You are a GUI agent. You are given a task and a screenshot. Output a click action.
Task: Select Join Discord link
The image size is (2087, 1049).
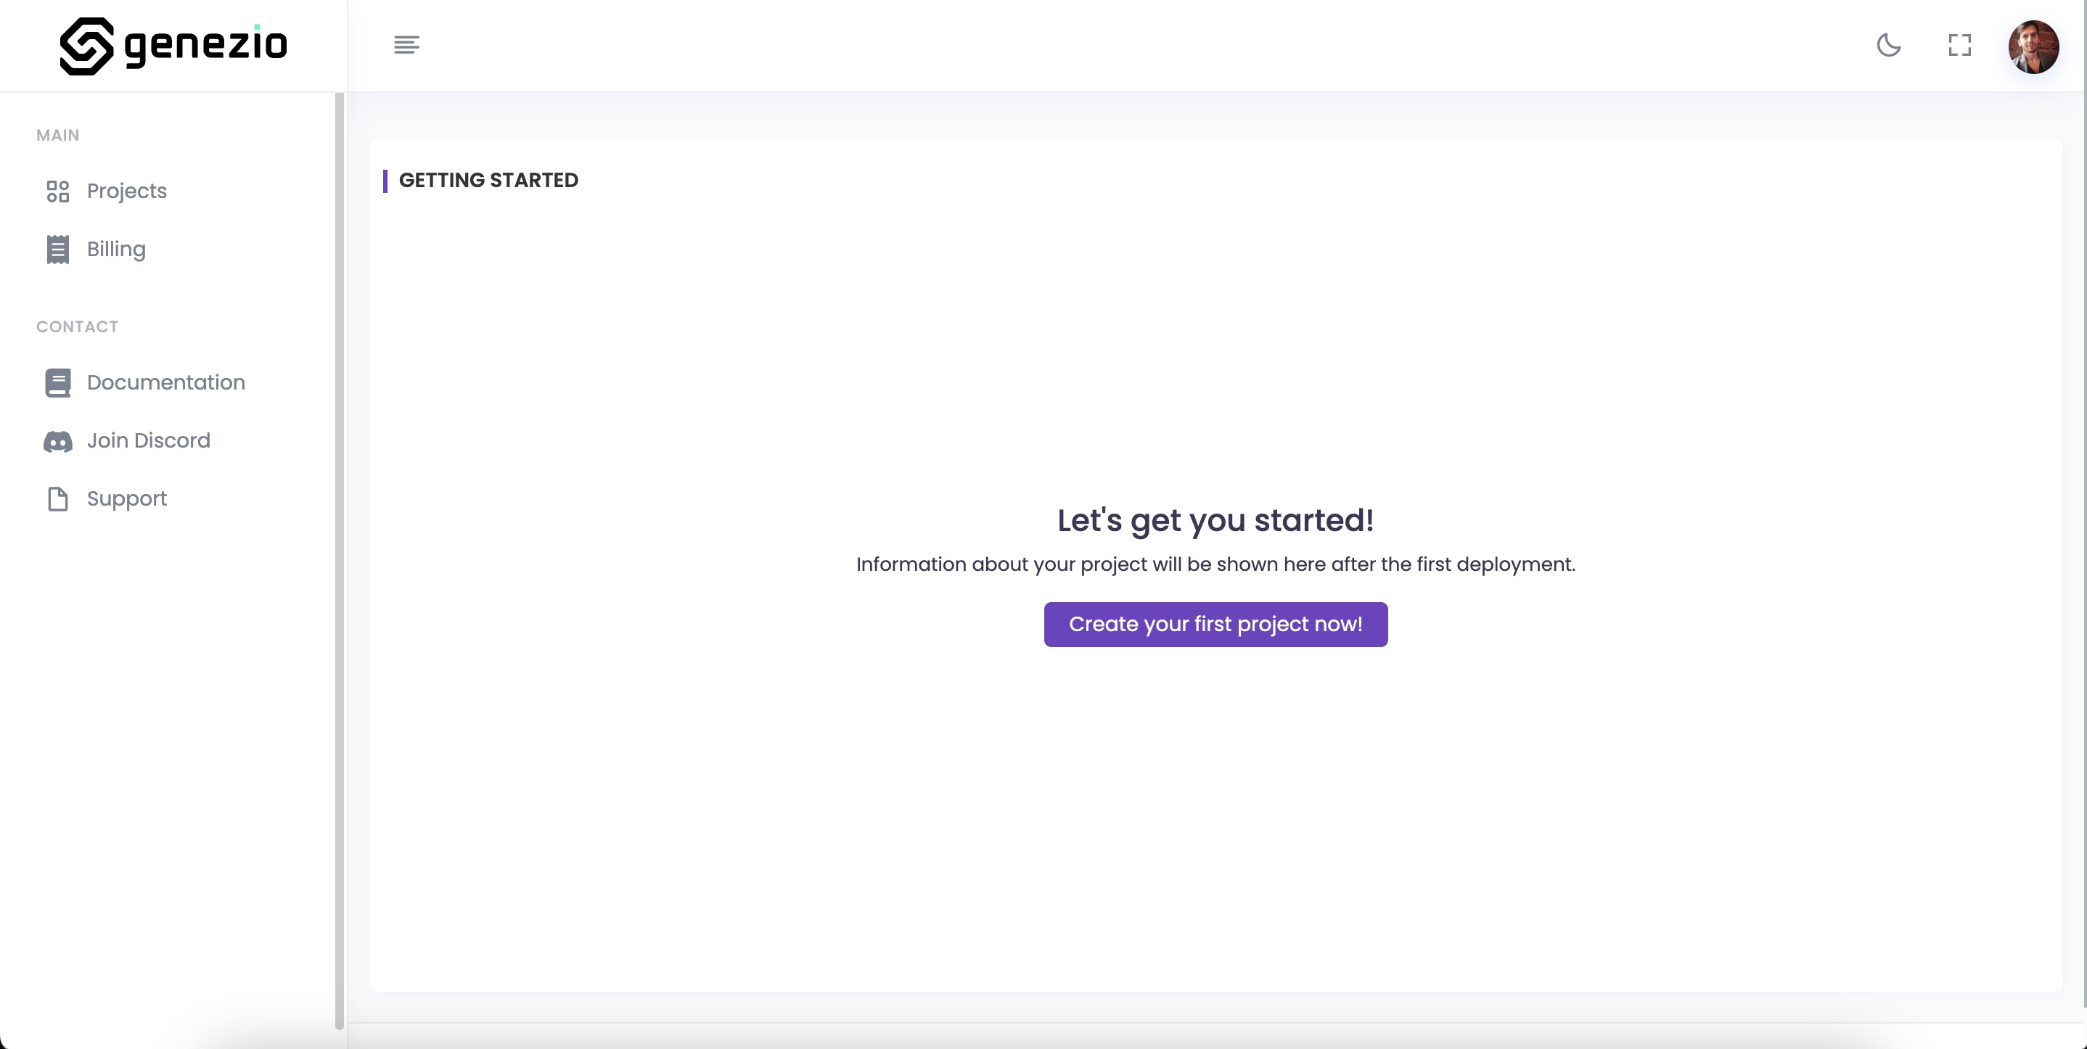[x=148, y=440]
